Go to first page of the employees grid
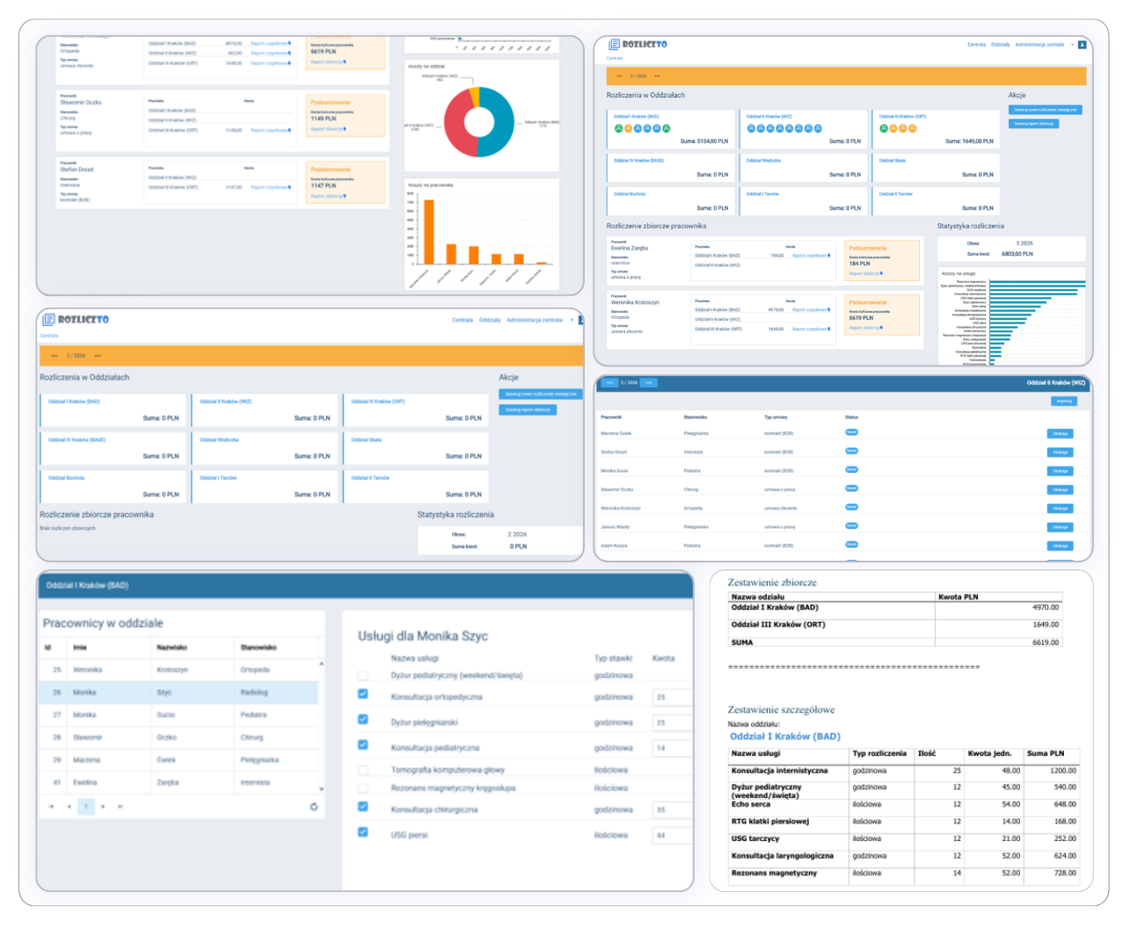The height and width of the screenshot is (928, 1130). (51, 806)
